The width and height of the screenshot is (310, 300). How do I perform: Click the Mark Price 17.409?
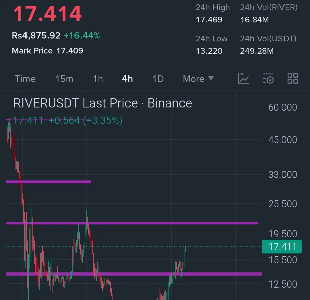[x=47, y=51]
